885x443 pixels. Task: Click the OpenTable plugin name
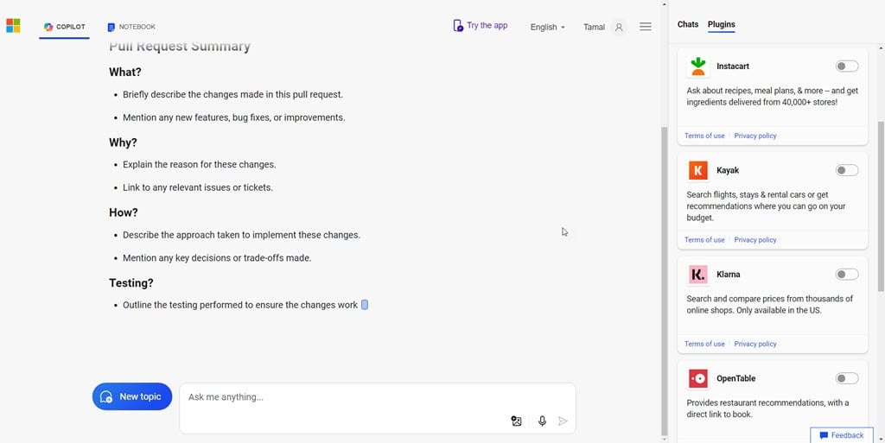tap(736, 379)
